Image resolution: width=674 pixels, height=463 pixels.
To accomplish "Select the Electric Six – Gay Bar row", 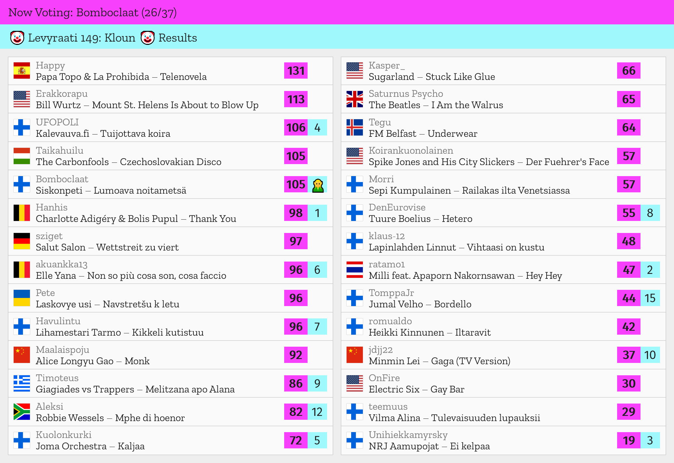I will click(x=416, y=389).
